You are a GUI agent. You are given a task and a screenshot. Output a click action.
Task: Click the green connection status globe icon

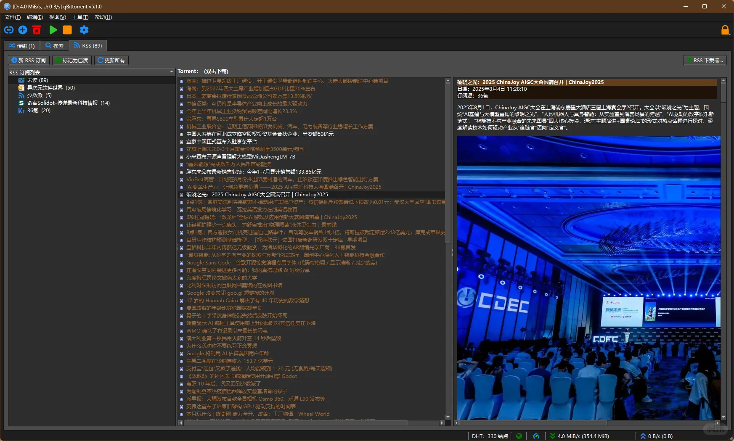(x=519, y=436)
